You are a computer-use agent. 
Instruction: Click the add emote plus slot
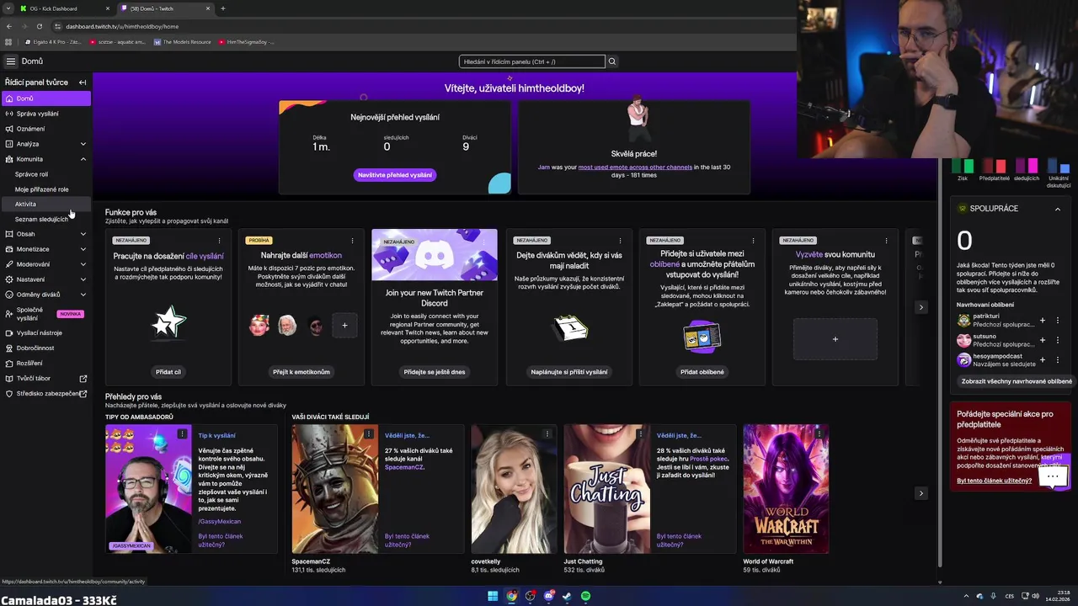click(344, 325)
